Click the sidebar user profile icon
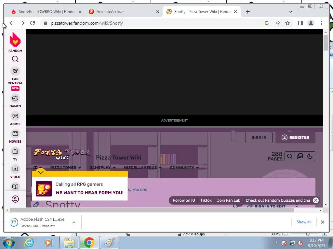The height and width of the screenshot is (249, 333). 15,199
